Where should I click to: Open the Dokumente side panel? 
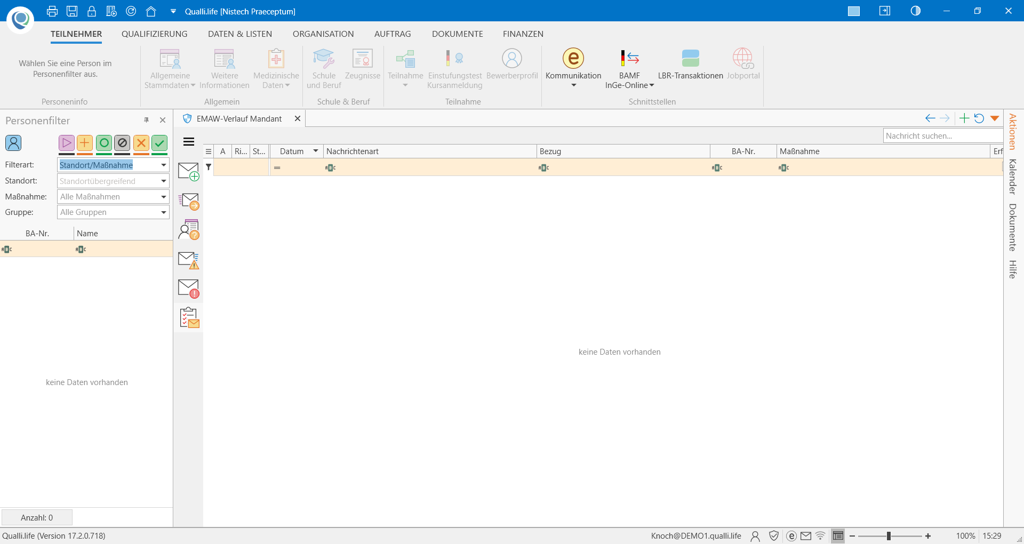click(1012, 227)
